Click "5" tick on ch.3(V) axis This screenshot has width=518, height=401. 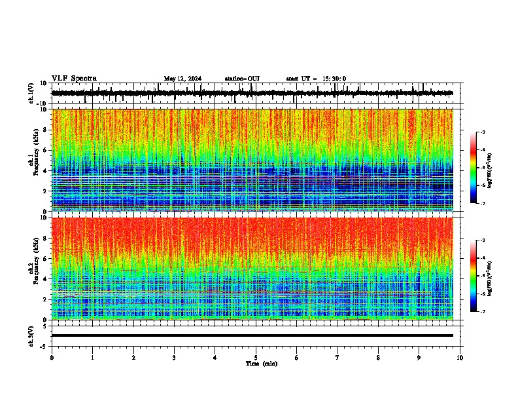45,326
